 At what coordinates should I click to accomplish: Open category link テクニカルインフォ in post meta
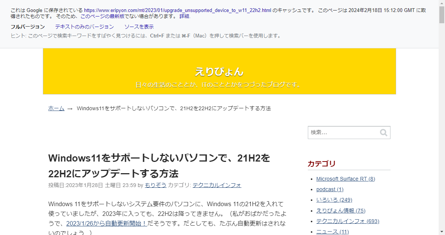[217, 185]
